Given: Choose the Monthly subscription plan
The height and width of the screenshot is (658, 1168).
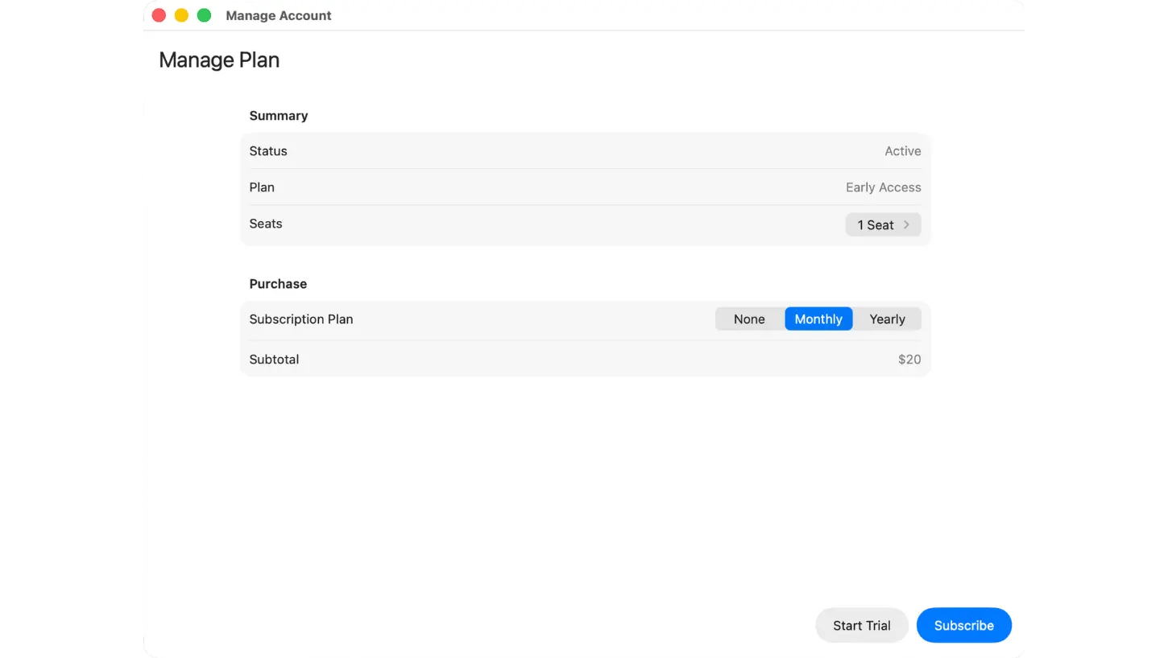Looking at the screenshot, I should 818,319.
